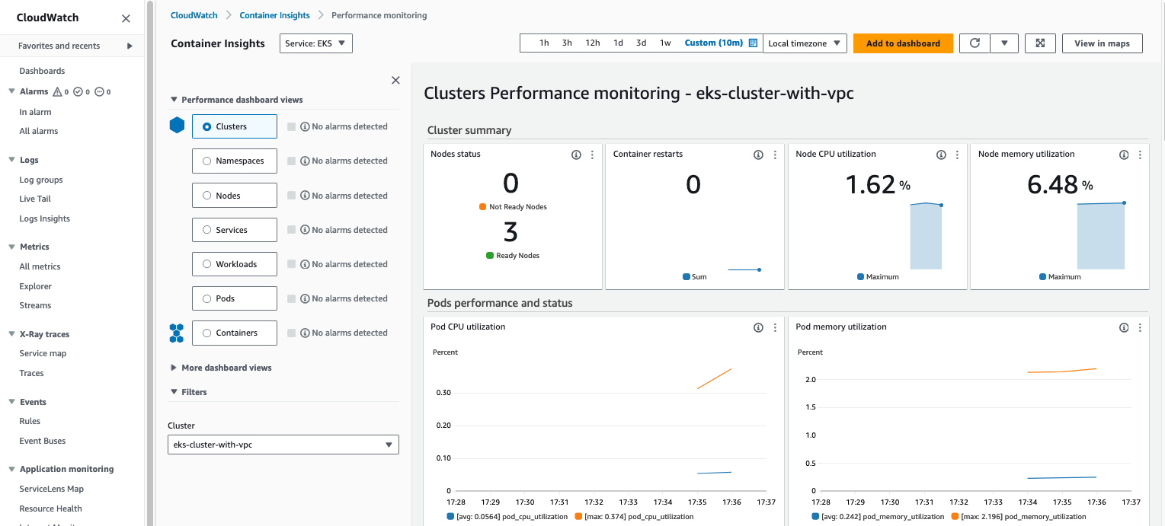
Task: Click the sidebar vertical scrollbar
Action: 150,263
